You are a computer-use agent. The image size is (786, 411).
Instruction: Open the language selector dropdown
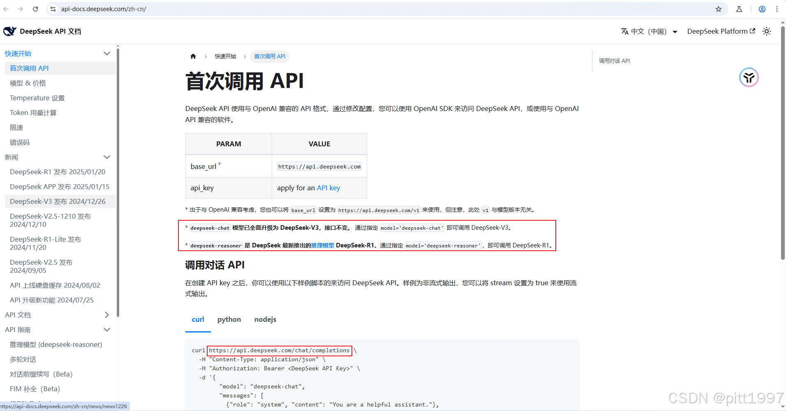[x=649, y=32]
